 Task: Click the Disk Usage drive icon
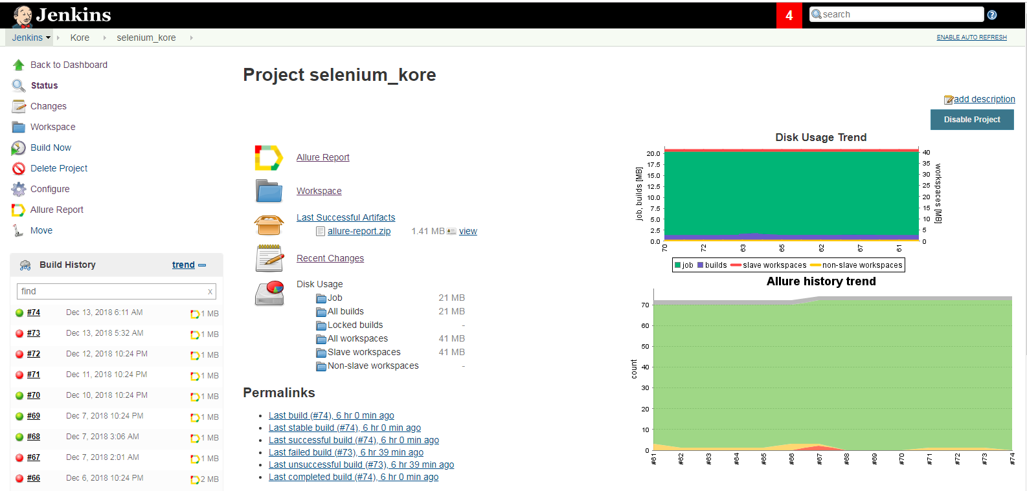(x=269, y=293)
